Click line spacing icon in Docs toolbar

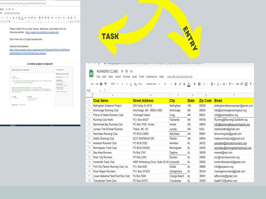tap(52, 18)
